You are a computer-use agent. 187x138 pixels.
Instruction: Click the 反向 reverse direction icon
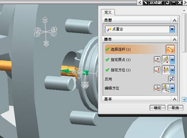click(171, 79)
